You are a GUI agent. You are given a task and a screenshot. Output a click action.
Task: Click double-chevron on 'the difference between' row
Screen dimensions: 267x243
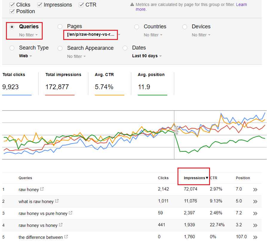[x=255, y=237]
